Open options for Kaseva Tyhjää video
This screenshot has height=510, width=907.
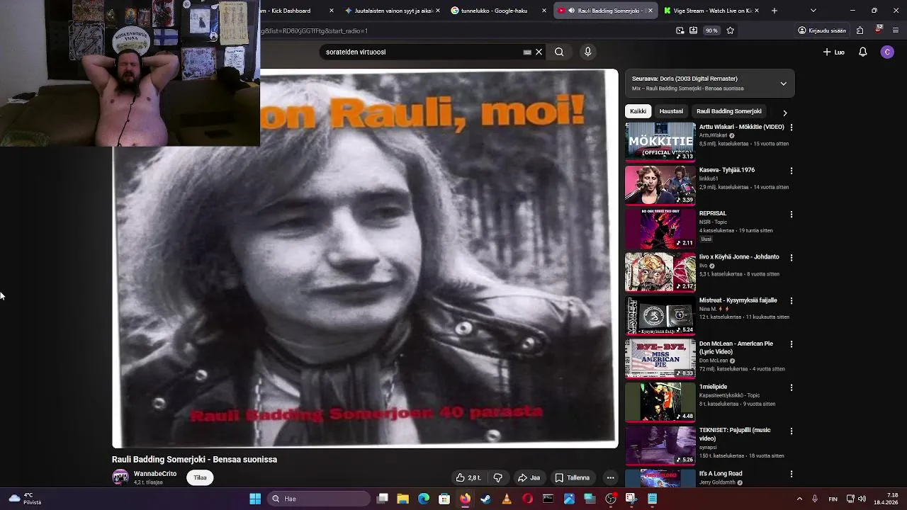coord(791,171)
